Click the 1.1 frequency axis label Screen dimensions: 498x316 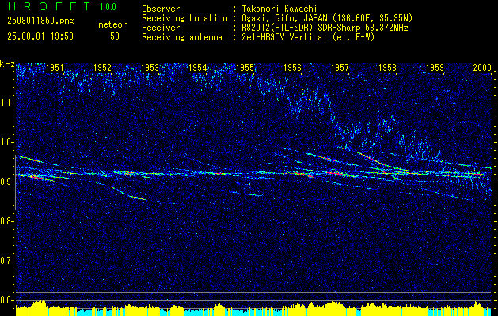[x=7, y=103]
